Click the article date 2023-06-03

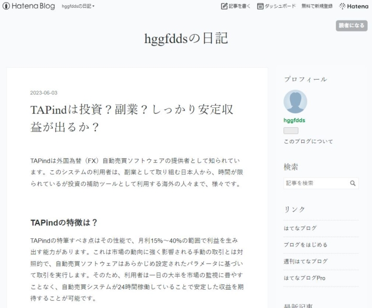43,93
